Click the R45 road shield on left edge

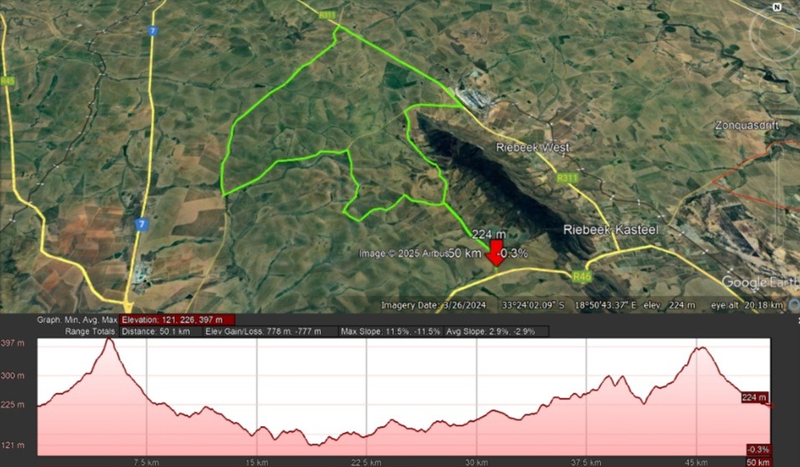pyautogui.click(x=8, y=81)
